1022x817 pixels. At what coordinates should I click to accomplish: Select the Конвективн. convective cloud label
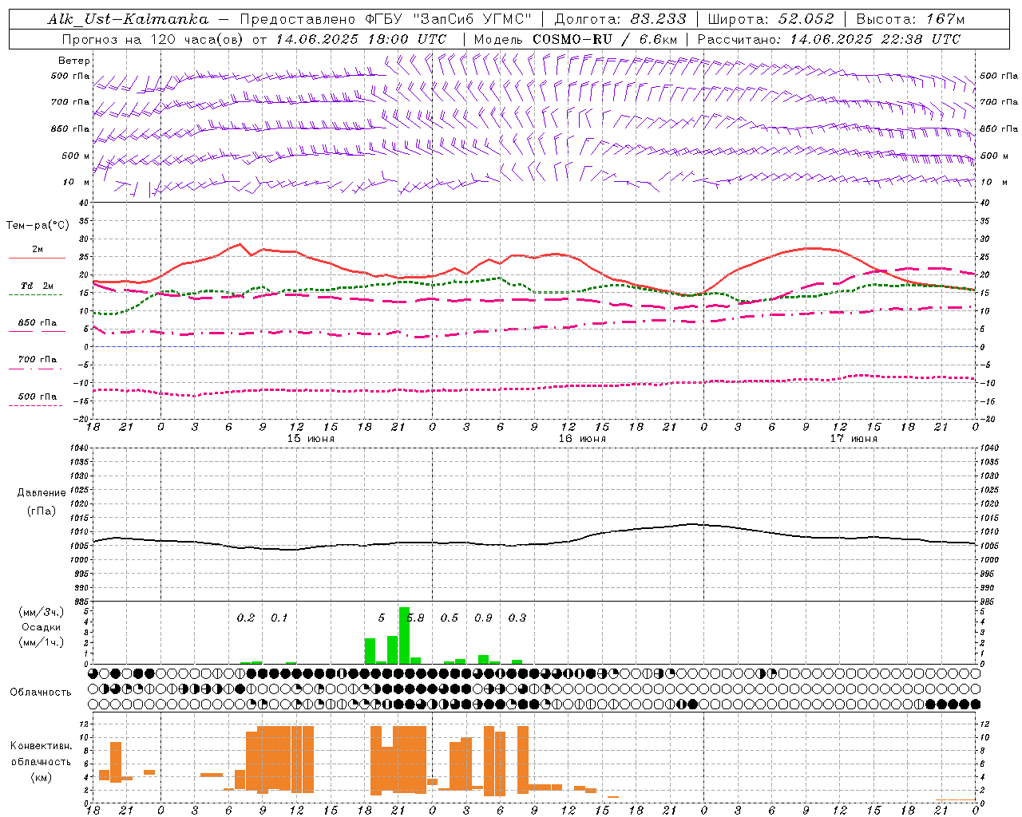(x=41, y=746)
